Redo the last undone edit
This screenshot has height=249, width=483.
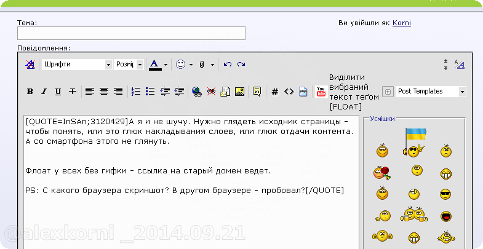[241, 65]
